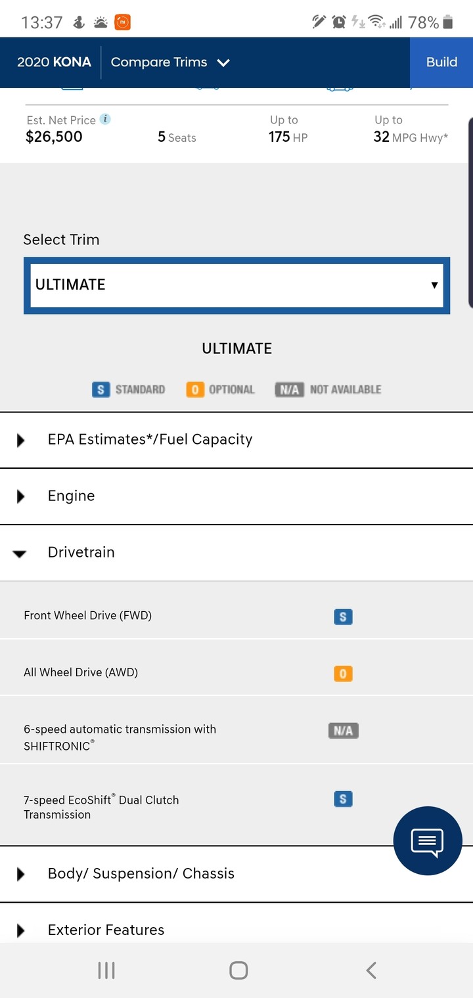473x998 pixels.
Task: Expand the EPA Estimates/Fuel Capacity section
Action: (236, 440)
